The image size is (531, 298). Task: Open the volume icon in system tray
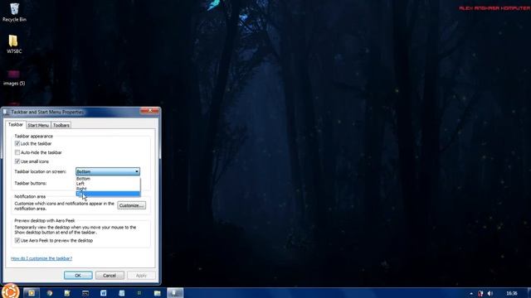click(490, 293)
